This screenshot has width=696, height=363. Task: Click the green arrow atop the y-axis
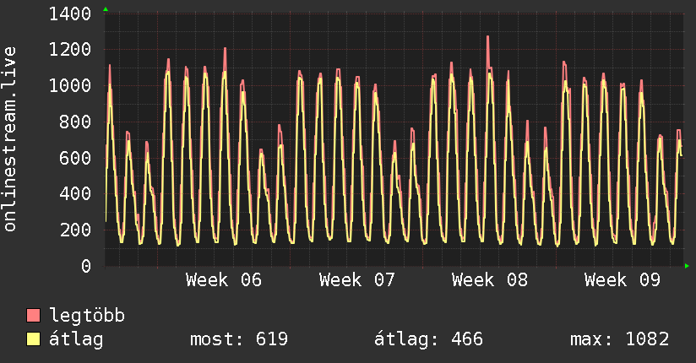click(x=106, y=9)
